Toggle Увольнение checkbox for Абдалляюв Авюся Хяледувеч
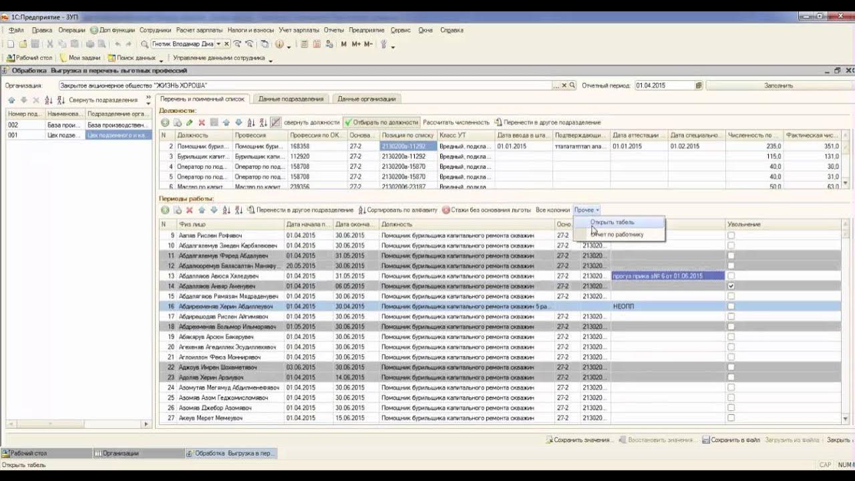 tap(731, 276)
